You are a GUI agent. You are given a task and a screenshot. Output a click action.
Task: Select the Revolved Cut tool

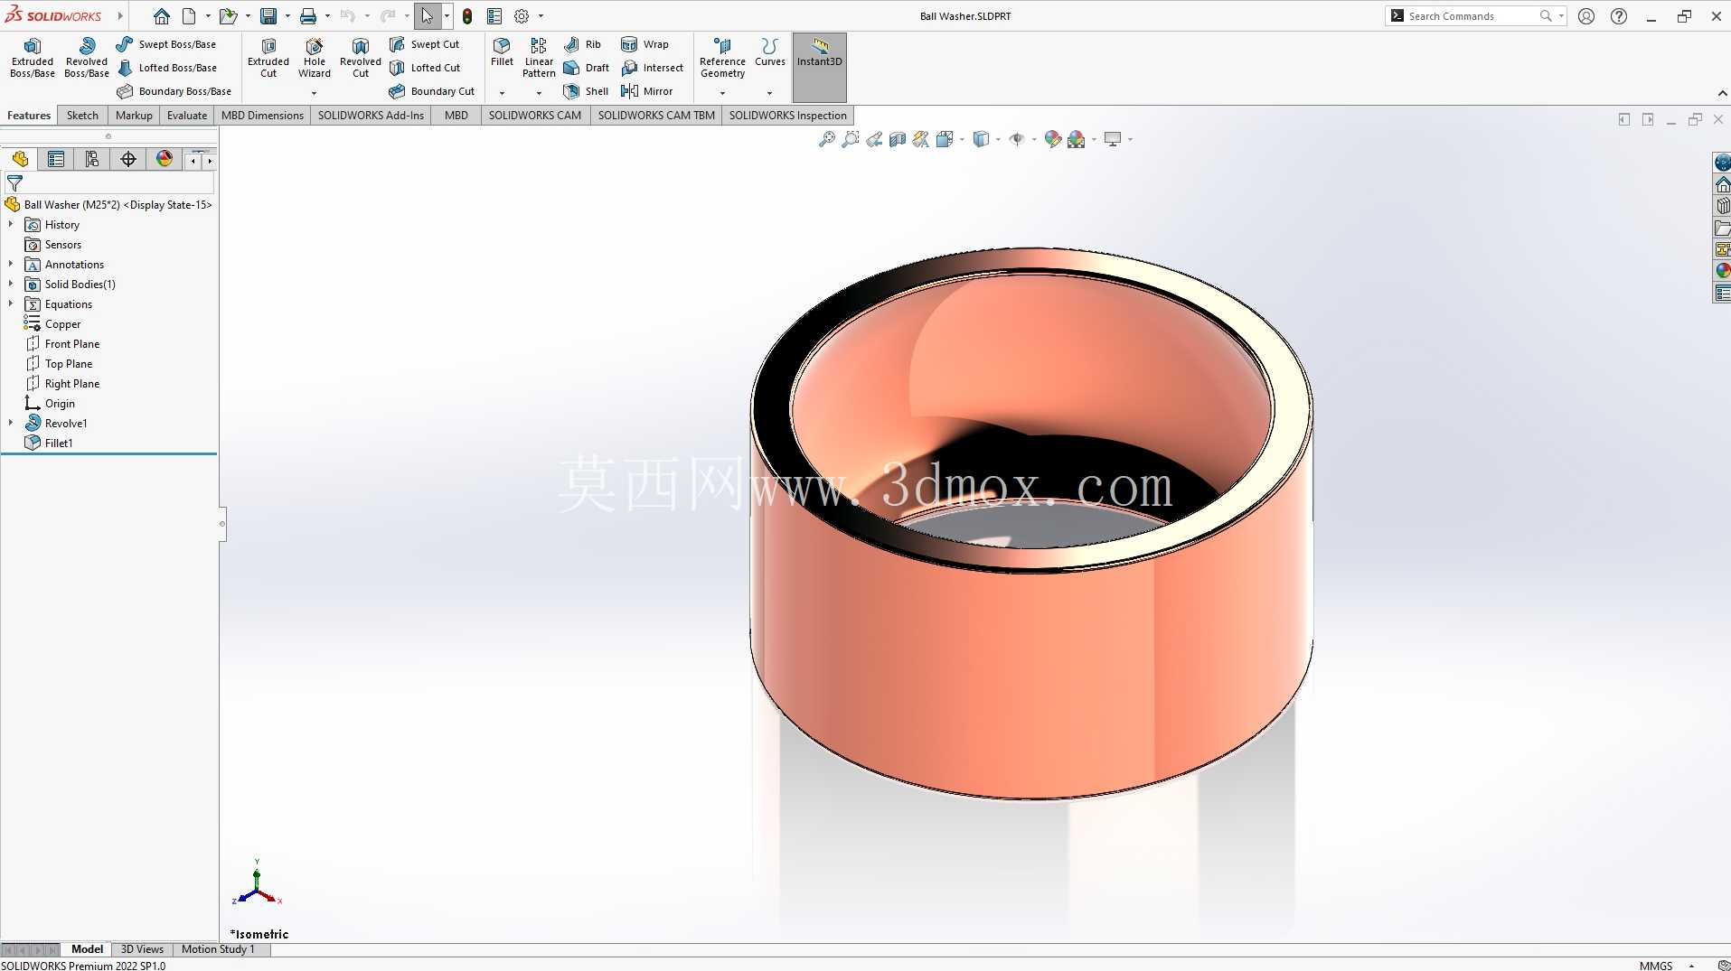point(361,58)
